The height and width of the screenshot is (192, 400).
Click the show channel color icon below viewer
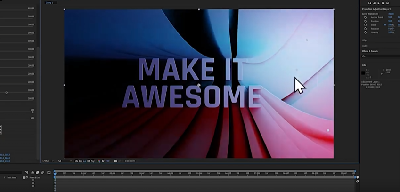(98, 161)
